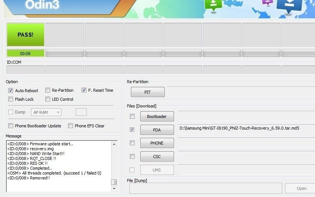This screenshot has height=197, width=315.
Task: Select the 'recovery.img' log line
Action: [31, 149]
